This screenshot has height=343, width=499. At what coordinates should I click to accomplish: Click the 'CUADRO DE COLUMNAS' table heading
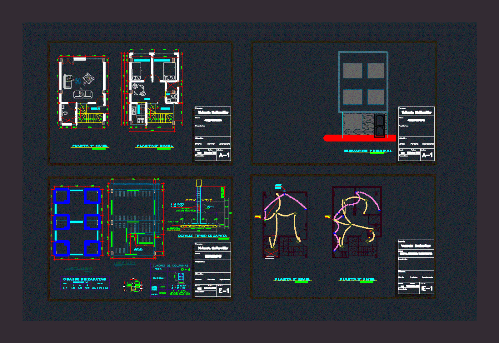pyautogui.click(x=170, y=266)
